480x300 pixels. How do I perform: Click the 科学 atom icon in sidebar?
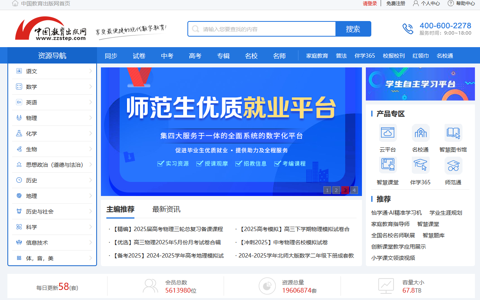[19, 227]
